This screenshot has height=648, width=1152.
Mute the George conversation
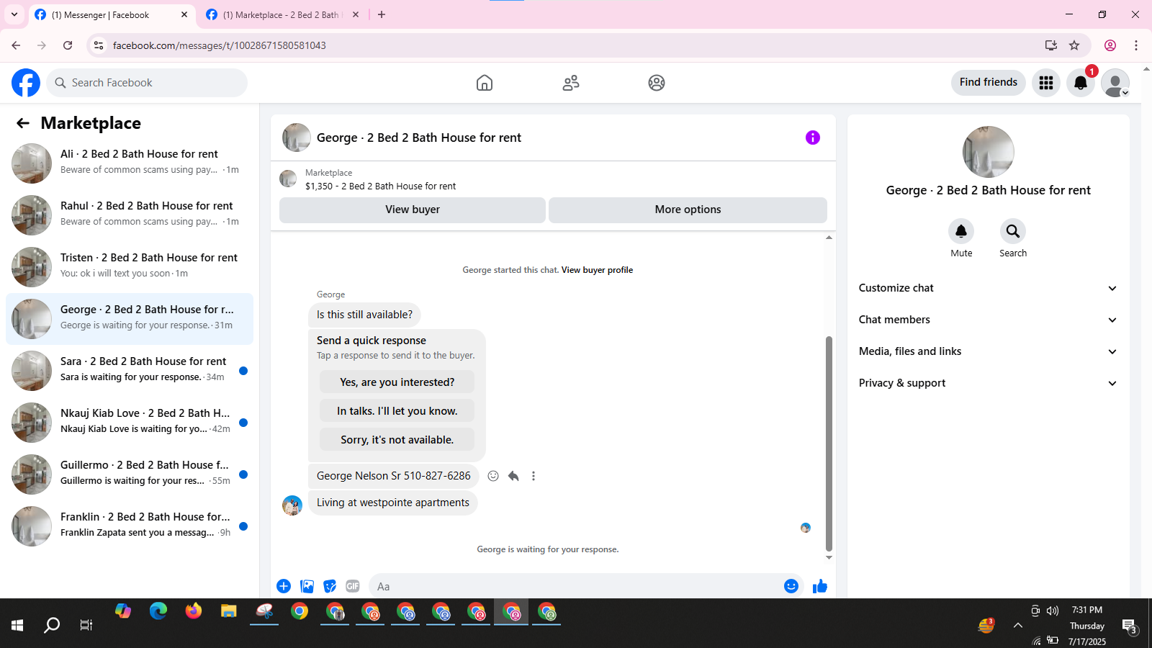[x=961, y=231]
